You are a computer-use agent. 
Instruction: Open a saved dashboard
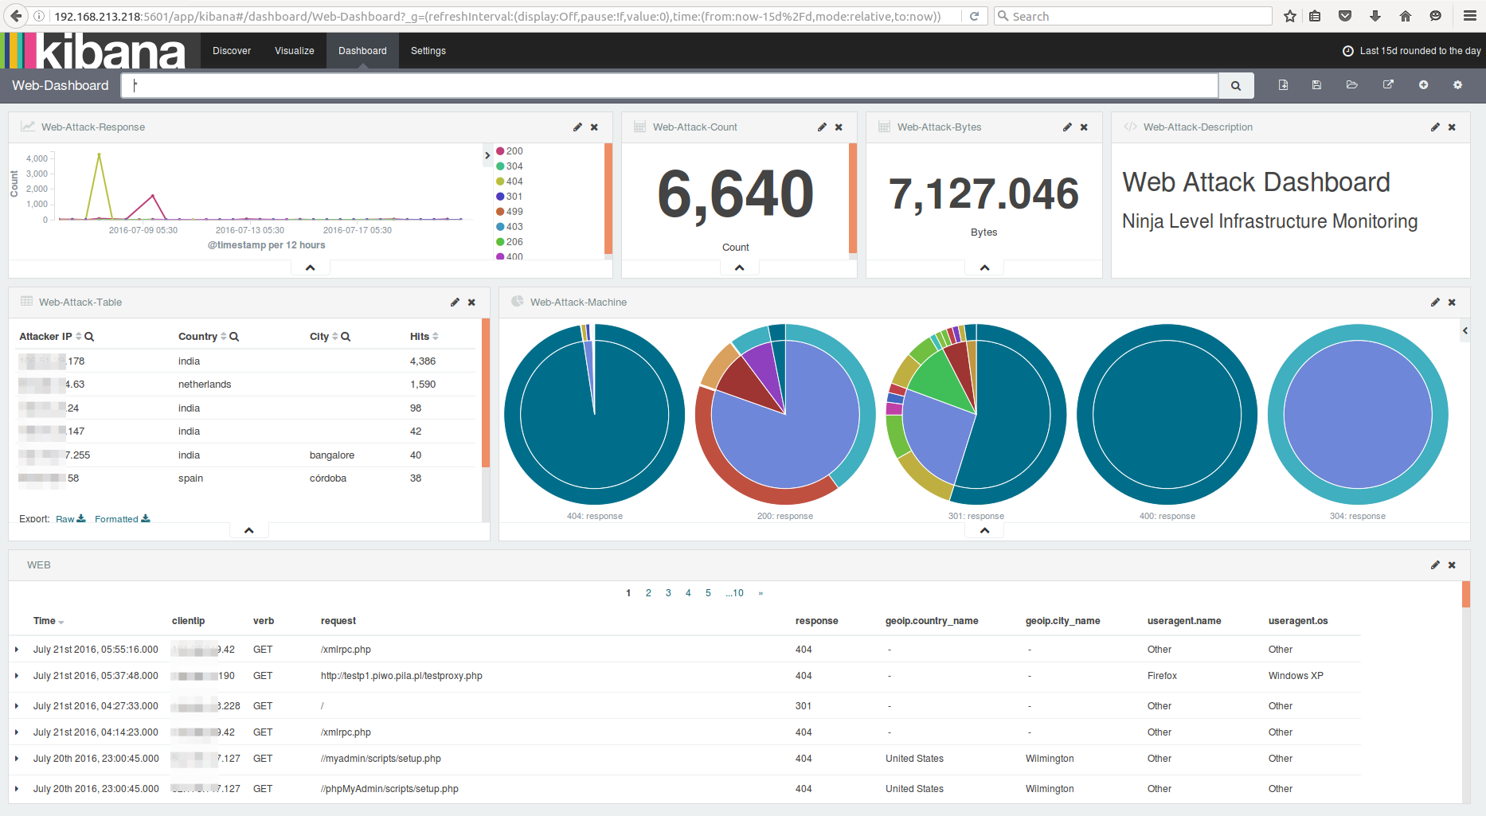[1351, 84]
